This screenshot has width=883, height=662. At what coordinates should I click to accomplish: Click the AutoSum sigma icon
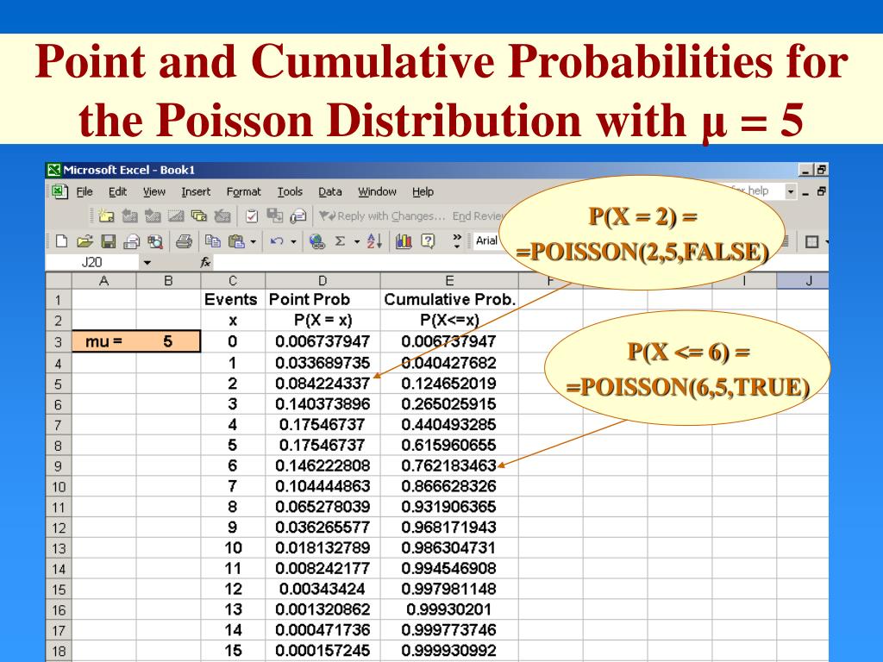pos(340,241)
